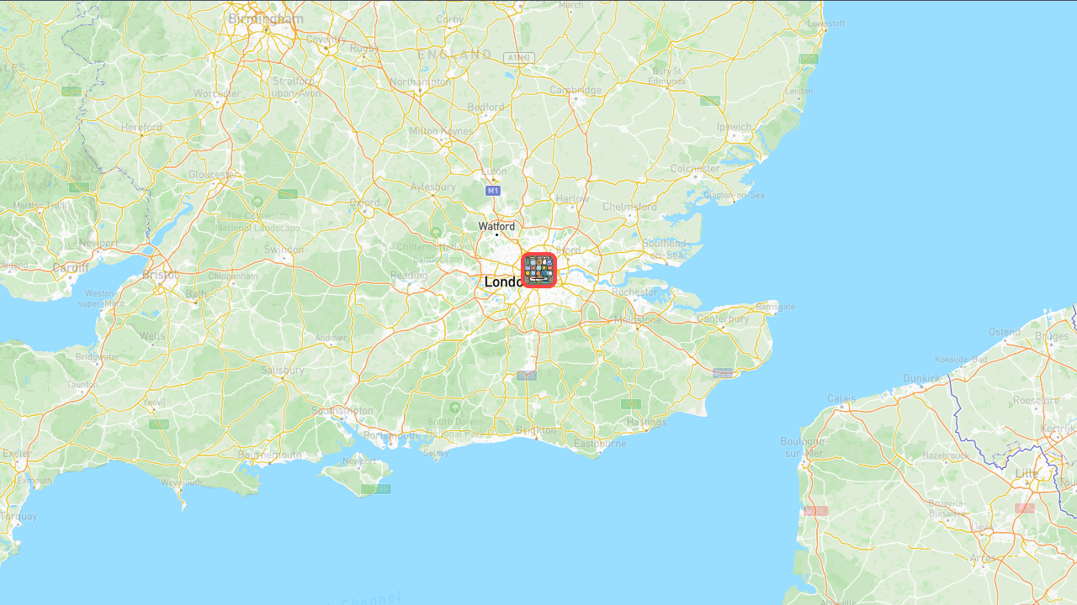The height and width of the screenshot is (605, 1077).
Task: Click the Dunkirk place label
Action: [921, 379]
